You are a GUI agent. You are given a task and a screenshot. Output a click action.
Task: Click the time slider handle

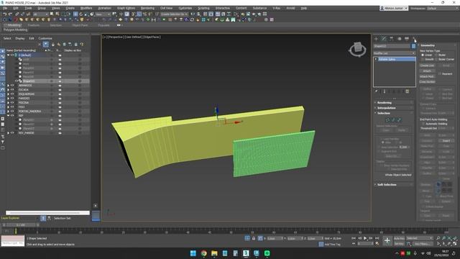[21, 225]
